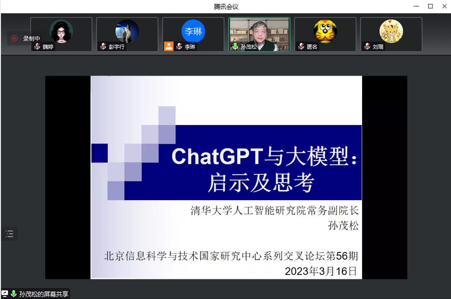Select speaker 孙茂松's video tile
451x299 pixels.
pos(259,34)
